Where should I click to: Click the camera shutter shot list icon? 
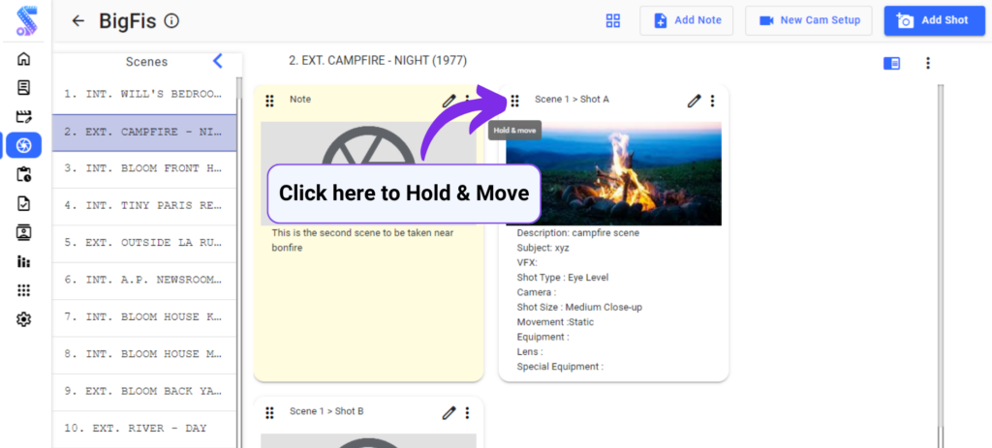[x=24, y=146]
